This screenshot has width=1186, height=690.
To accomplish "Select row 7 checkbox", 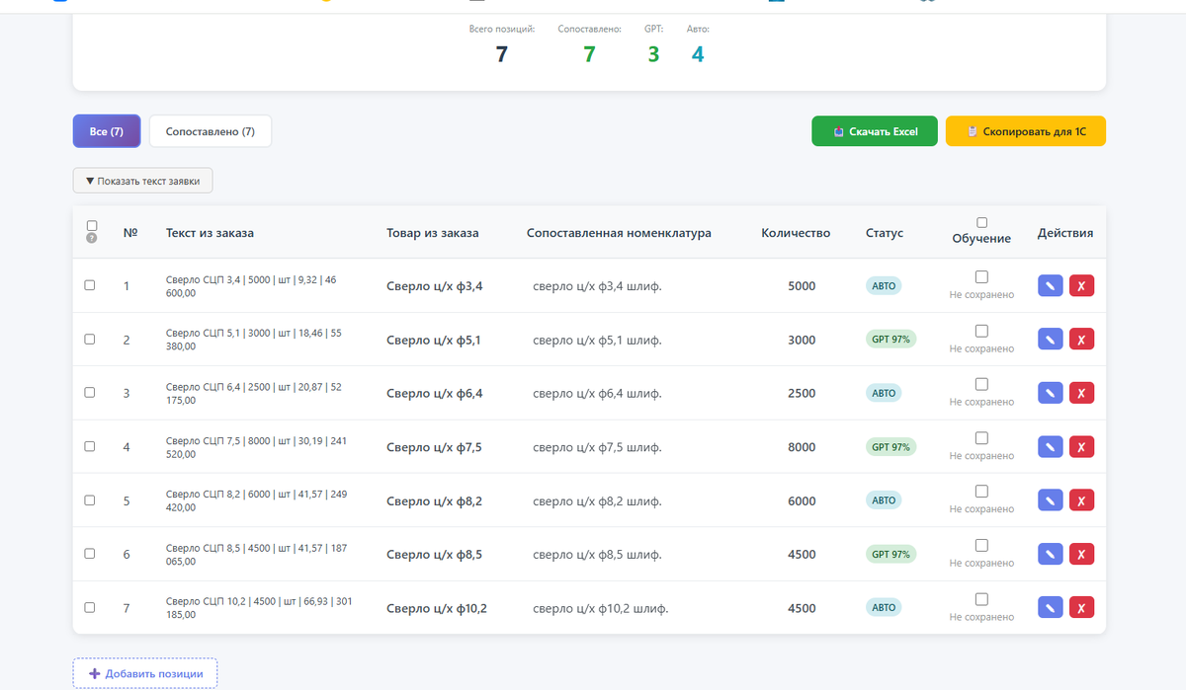I will [x=90, y=607].
